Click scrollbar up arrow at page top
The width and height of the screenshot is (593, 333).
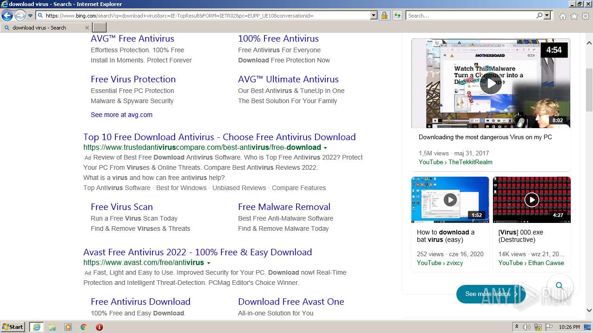tap(589, 43)
